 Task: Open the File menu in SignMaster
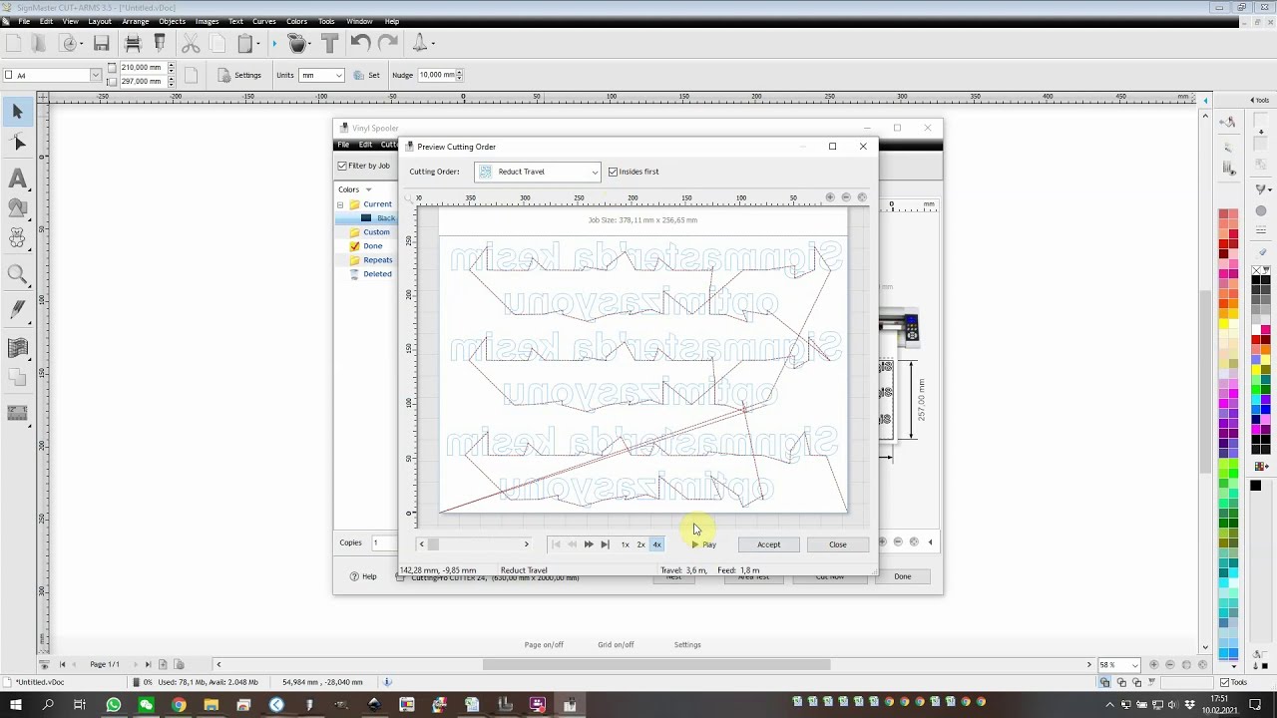coord(24,21)
